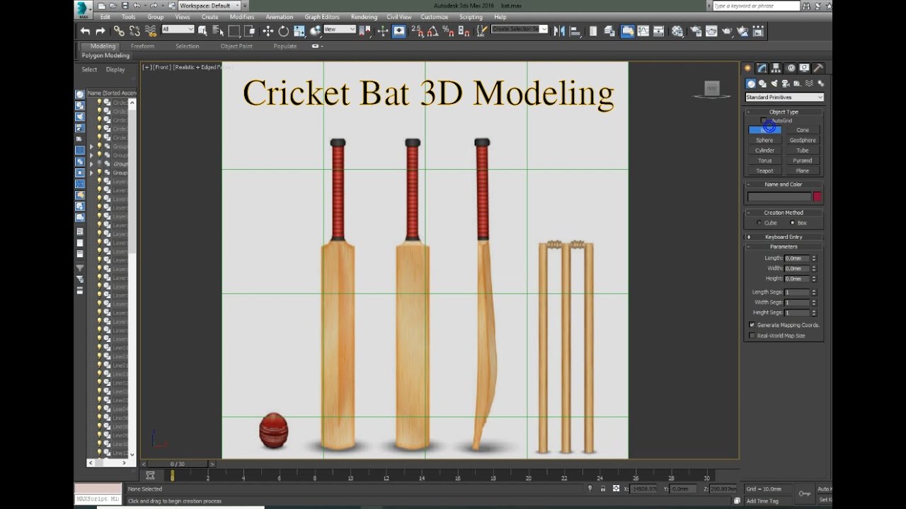The image size is (906, 509).
Task: Select the Box creation method radio
Action: [x=792, y=223]
